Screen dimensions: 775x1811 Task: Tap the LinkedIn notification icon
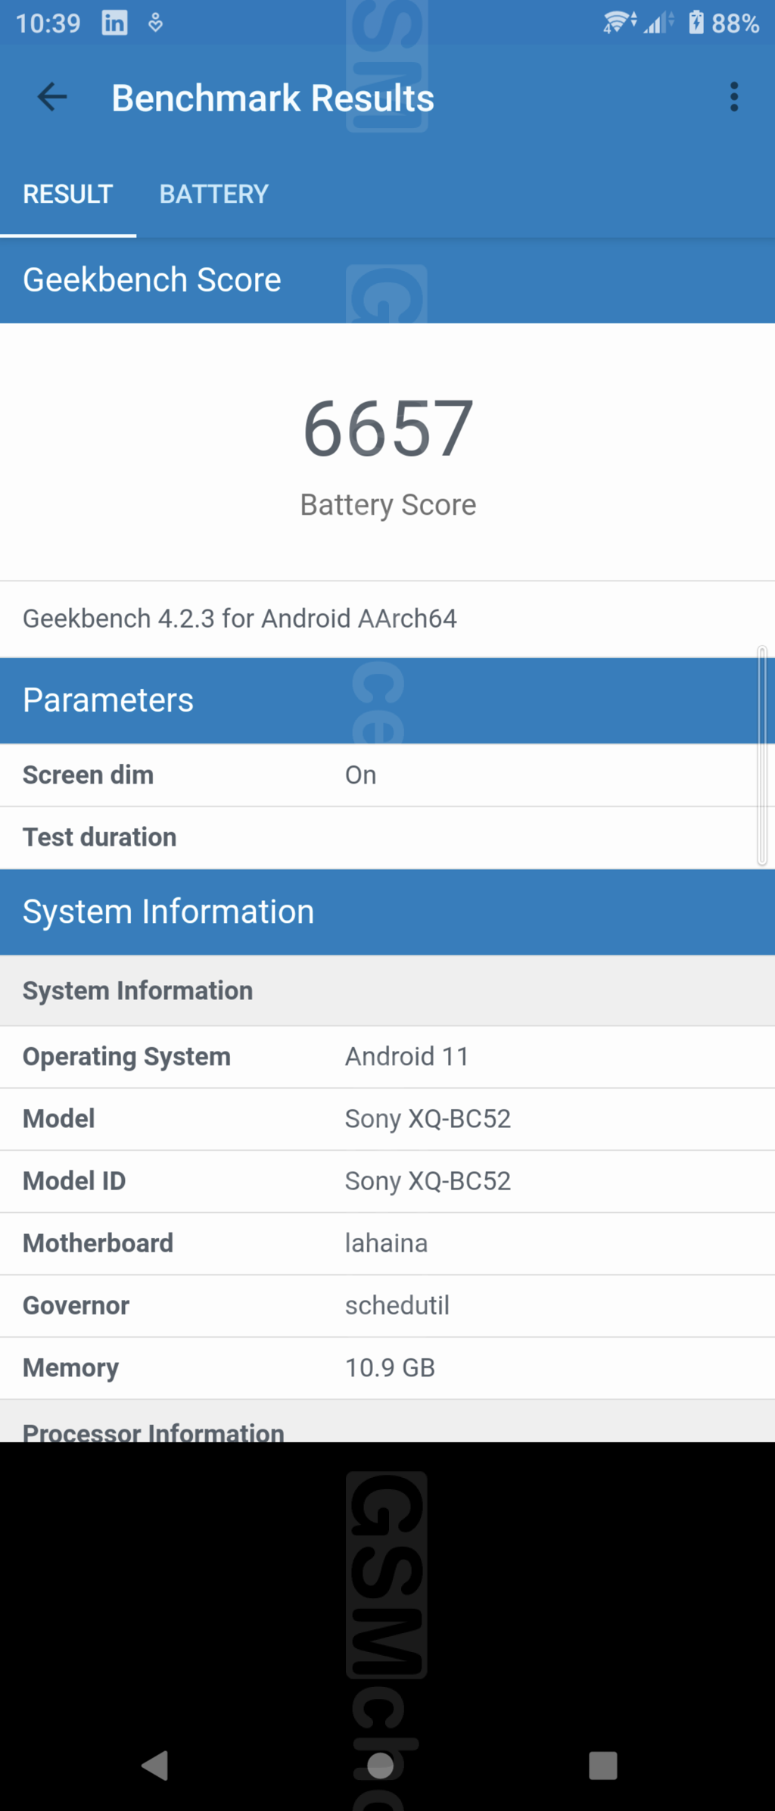tap(115, 23)
